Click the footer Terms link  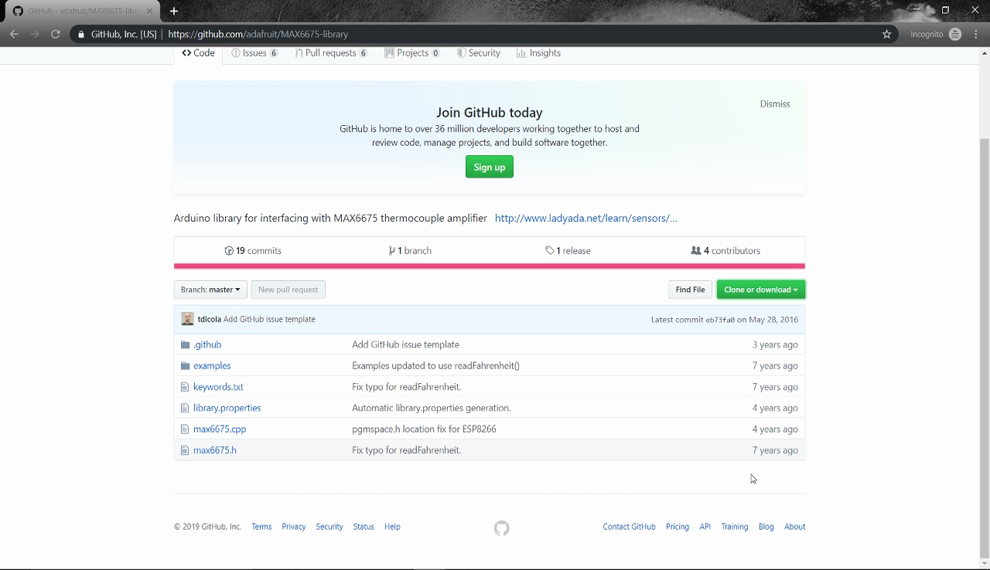coord(261,527)
